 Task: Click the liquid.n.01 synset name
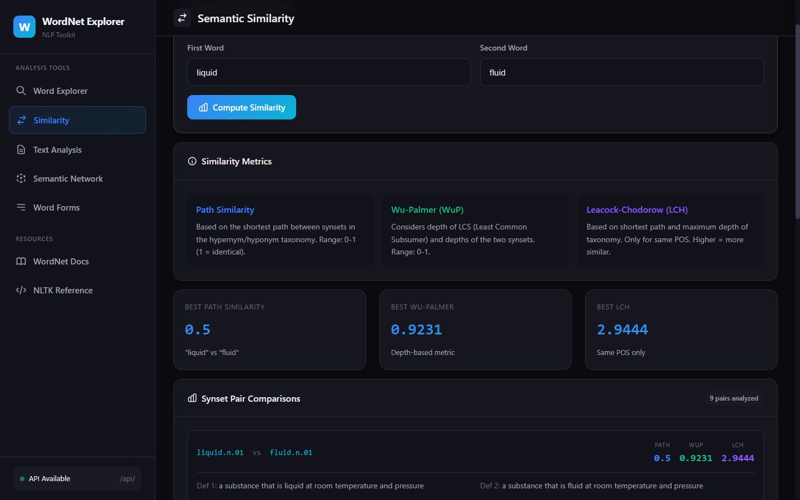220,453
